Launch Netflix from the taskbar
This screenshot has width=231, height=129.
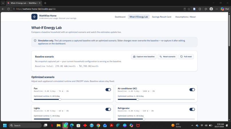click(52, 126)
